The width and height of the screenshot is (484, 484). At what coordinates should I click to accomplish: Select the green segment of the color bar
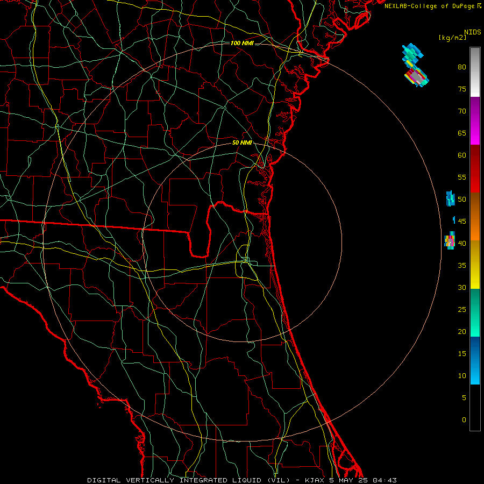(475, 312)
